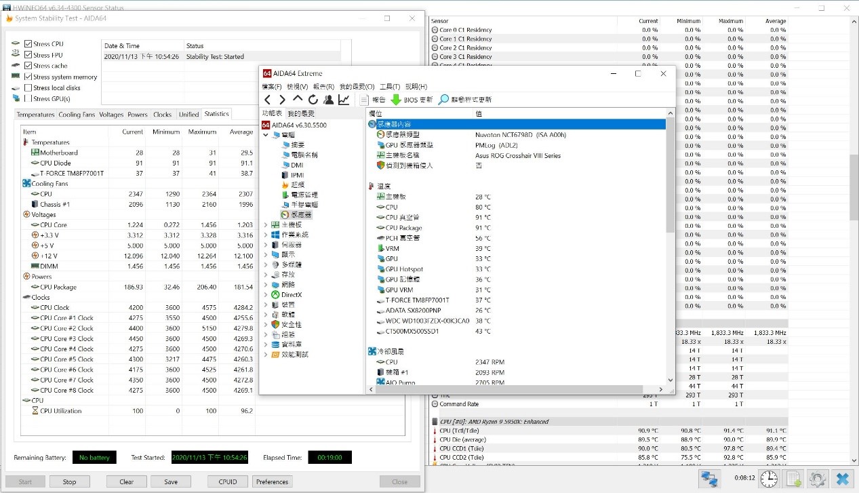
Task: Open the graph chart toolbar icon
Action: tap(344, 100)
